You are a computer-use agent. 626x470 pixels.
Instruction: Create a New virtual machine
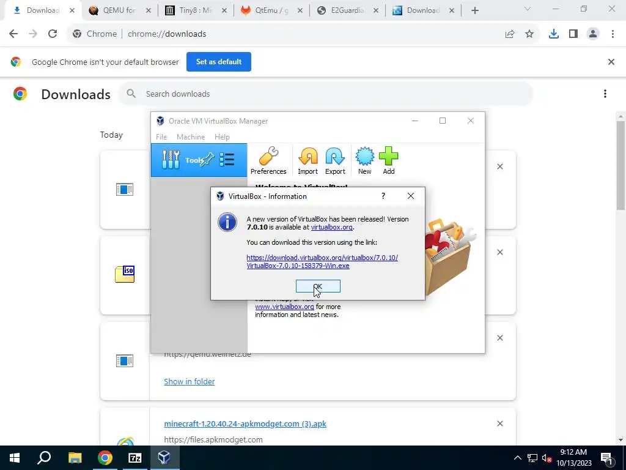coord(364,161)
